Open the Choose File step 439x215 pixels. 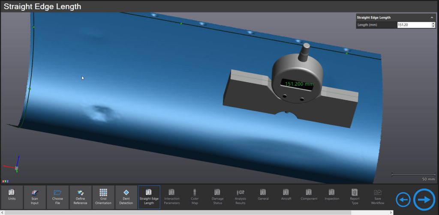(x=57, y=197)
